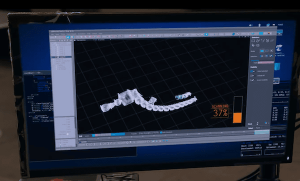Toggle the Hide Selected visibility switch

pos(252,71)
